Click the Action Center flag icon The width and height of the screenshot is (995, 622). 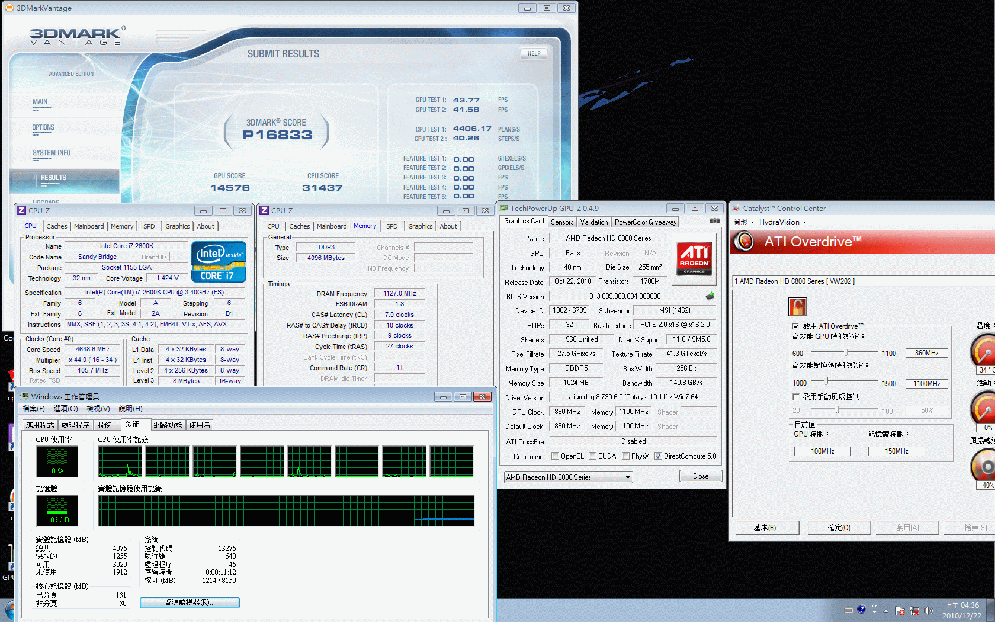coord(900,610)
